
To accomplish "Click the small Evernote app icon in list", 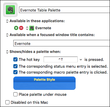I will [32, 28].
